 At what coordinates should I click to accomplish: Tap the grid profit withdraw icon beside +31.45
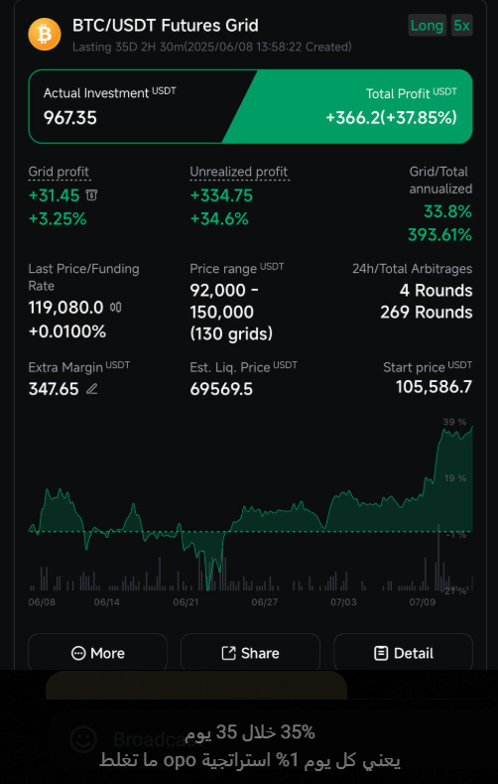91,195
